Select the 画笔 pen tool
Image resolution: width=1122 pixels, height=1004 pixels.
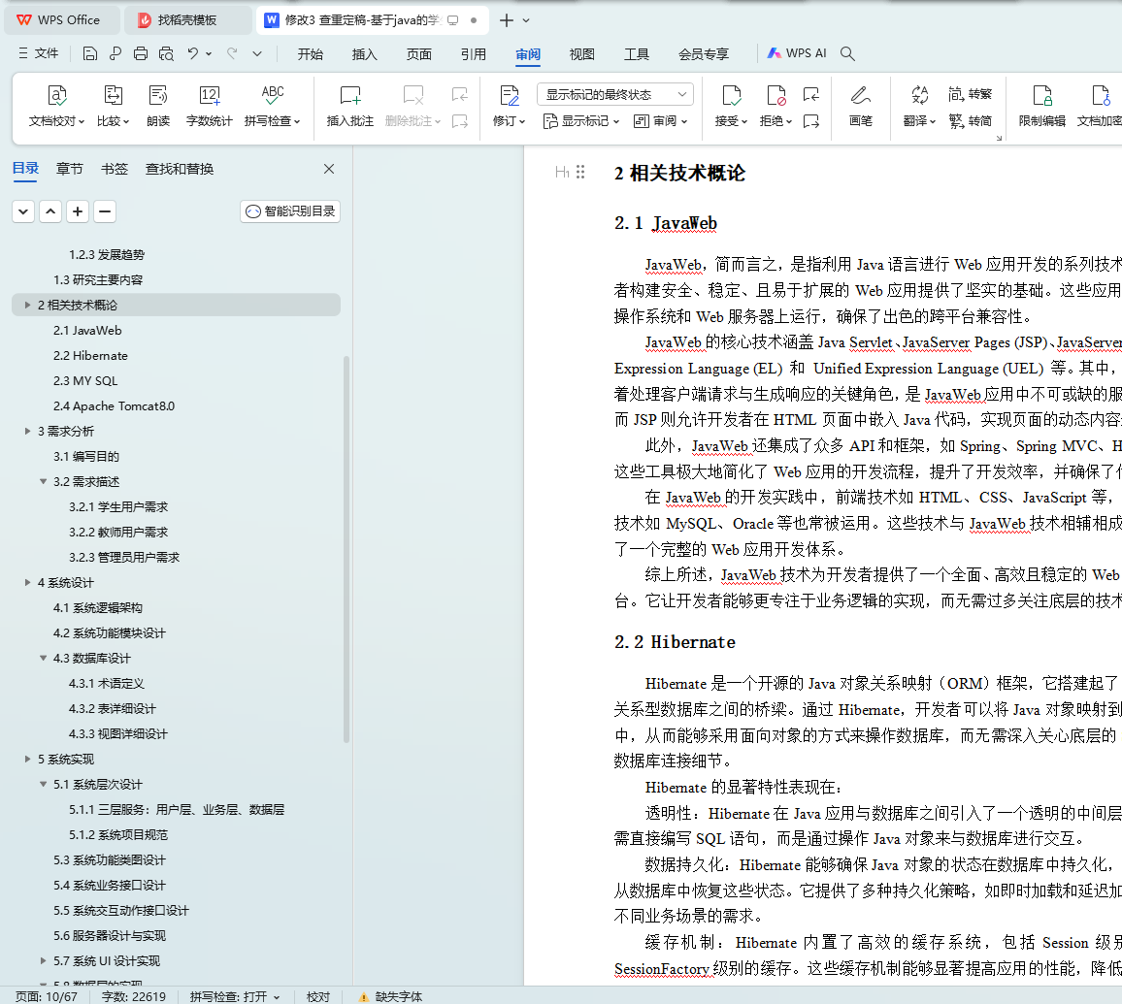(860, 106)
